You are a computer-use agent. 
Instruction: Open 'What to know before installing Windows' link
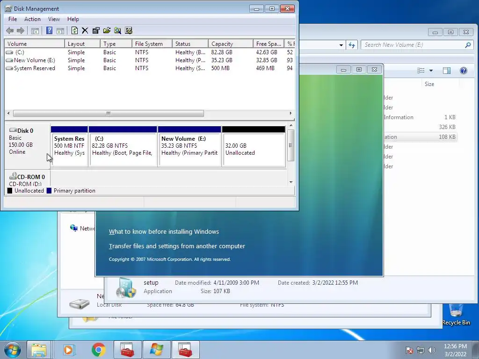tap(164, 232)
